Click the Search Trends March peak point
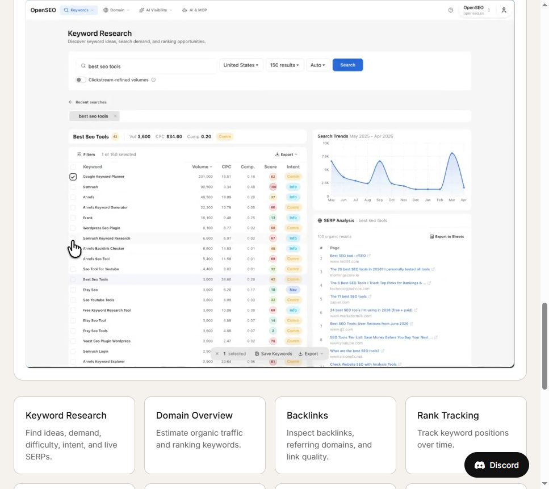This screenshot has height=489, width=549. click(x=452, y=153)
